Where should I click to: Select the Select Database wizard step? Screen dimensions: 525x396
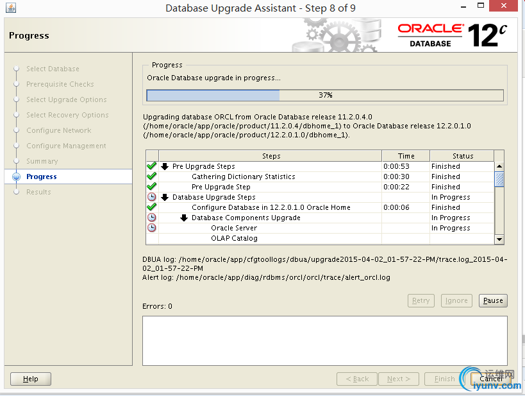tap(53, 69)
